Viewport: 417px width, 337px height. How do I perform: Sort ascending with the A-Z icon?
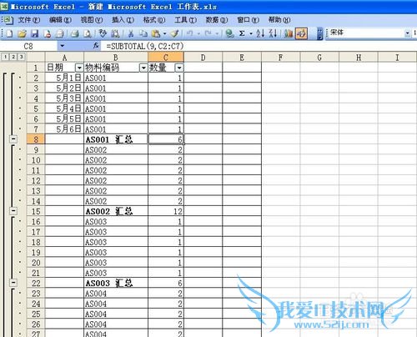pyautogui.click(x=260, y=33)
